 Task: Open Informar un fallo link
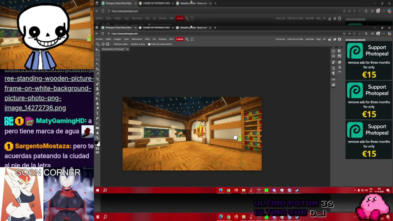click(x=295, y=39)
